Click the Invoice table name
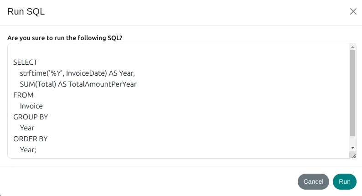Viewport: 362px width, 196px height. (x=31, y=106)
